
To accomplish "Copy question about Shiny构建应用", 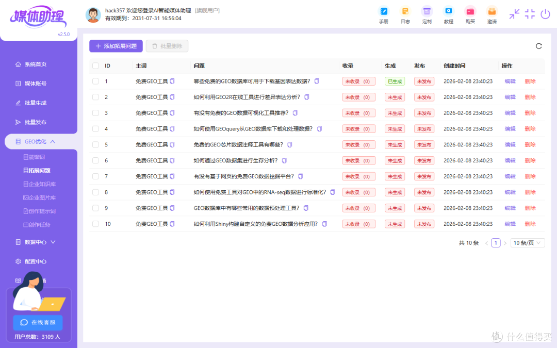I will click(325, 224).
